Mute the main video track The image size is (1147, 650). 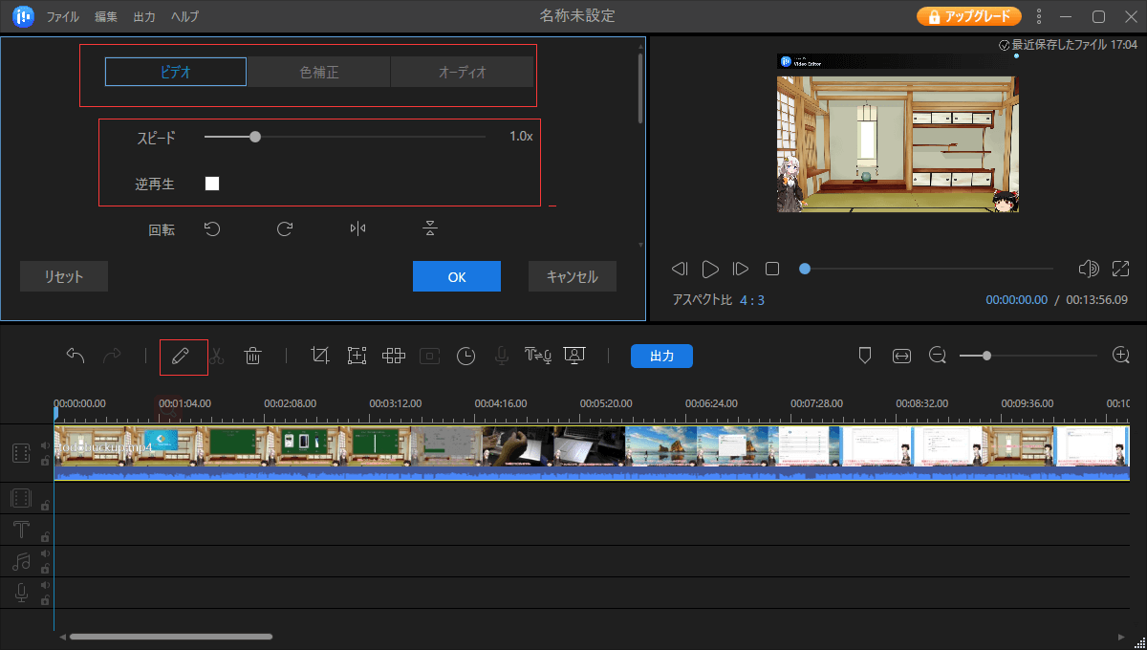coord(44,445)
